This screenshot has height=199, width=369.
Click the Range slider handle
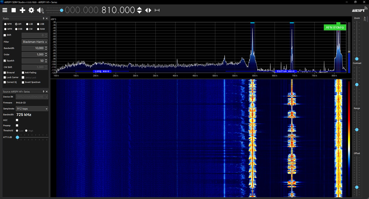(357, 130)
